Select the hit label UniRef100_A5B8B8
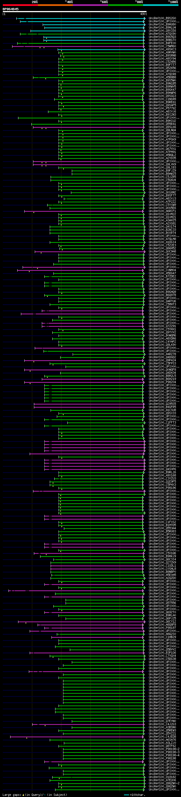Image resolution: width=181 pixels, height=797 pixels. pyautogui.click(x=162, y=77)
